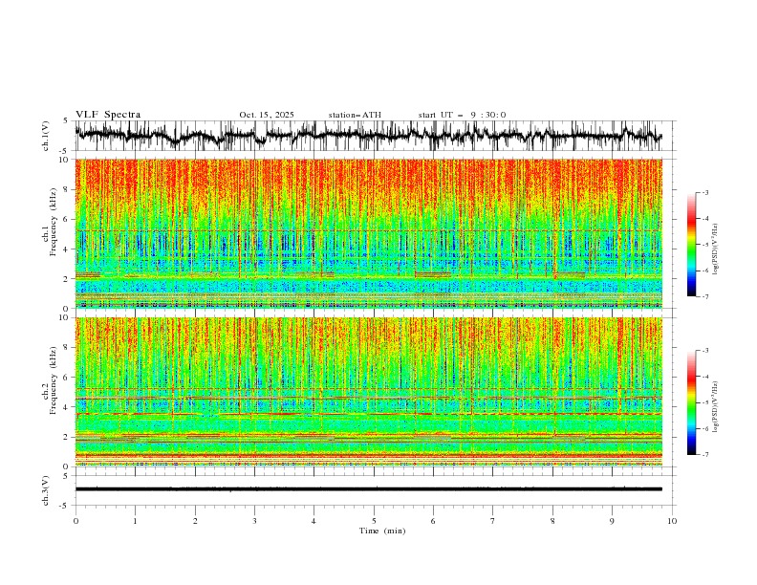
Task: Click the ch.1 waveform trace plot
Action: [368, 136]
